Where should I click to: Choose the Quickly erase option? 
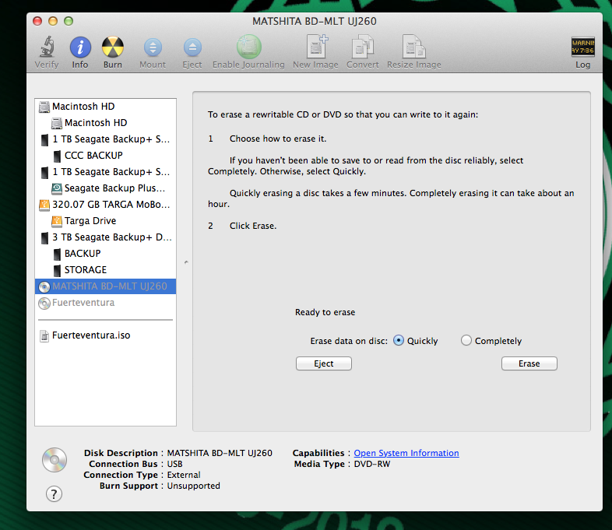[x=398, y=340]
